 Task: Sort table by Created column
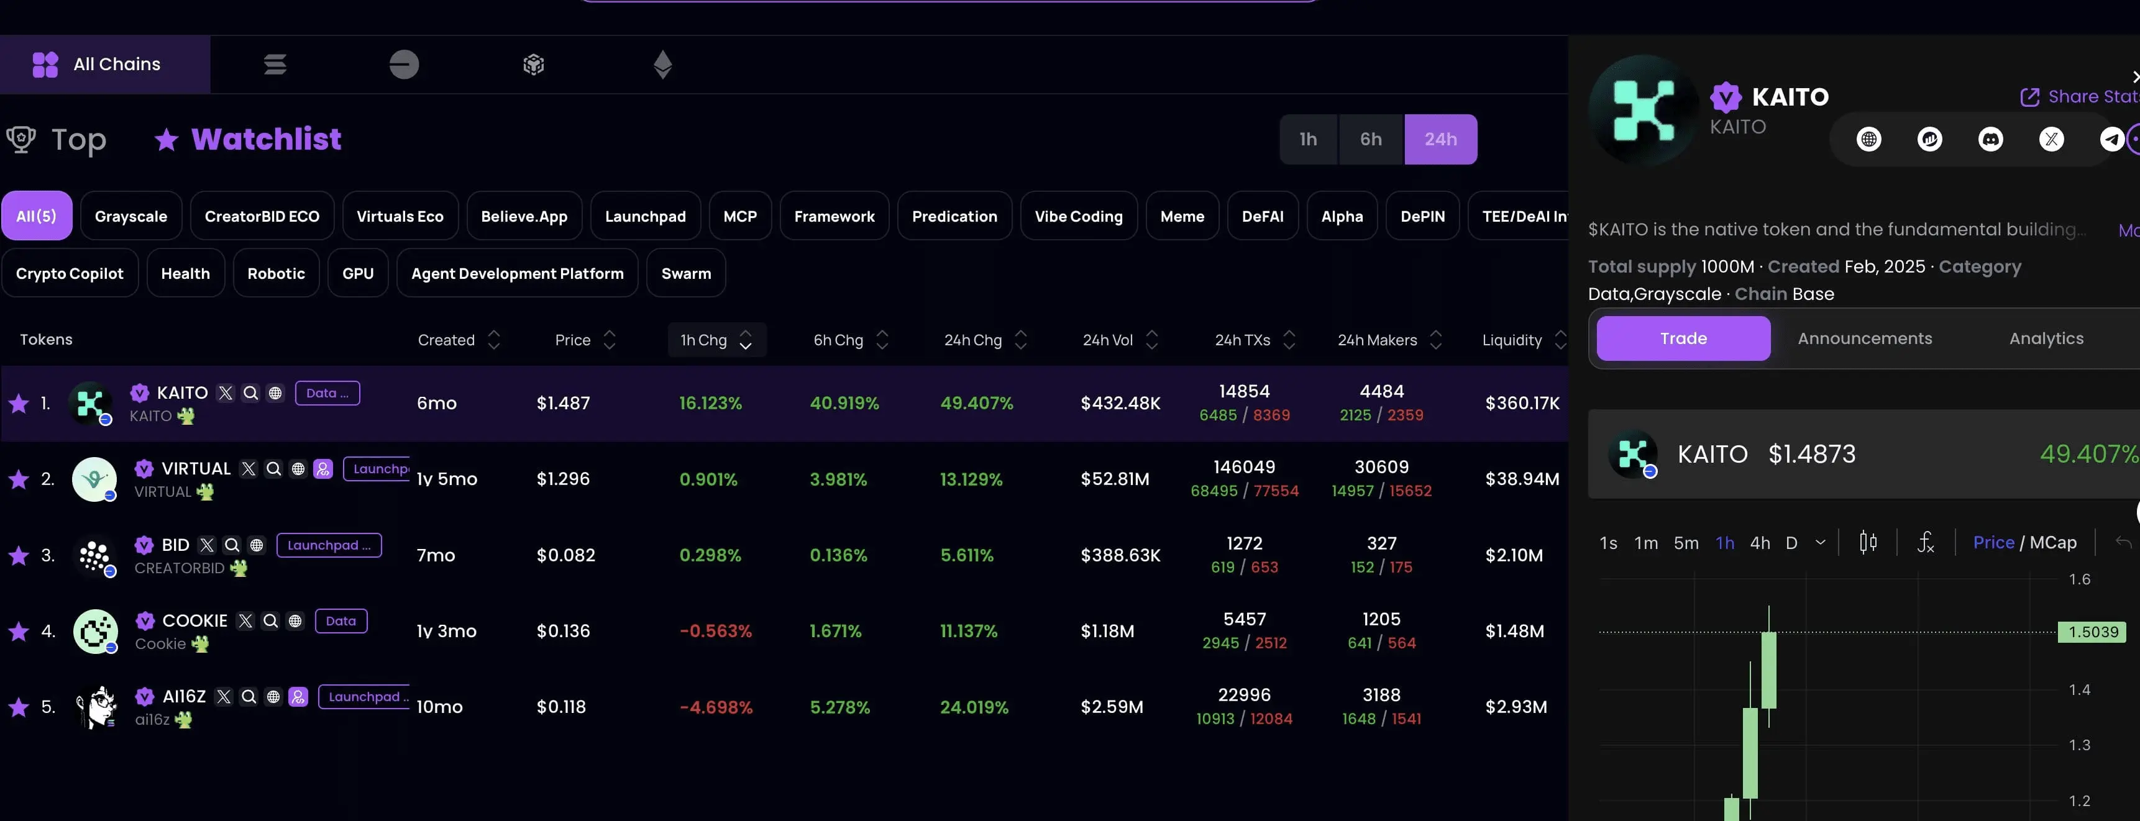(x=459, y=340)
